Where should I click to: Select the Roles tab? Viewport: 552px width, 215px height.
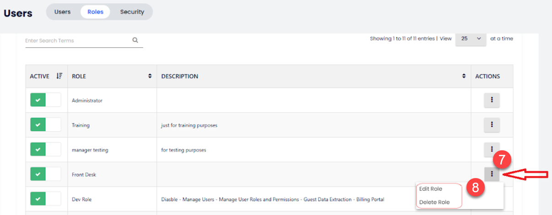coord(95,12)
